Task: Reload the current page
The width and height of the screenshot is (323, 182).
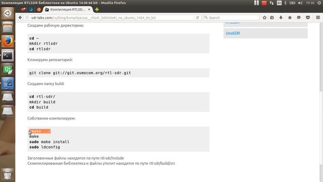Action: [x=197, y=18]
